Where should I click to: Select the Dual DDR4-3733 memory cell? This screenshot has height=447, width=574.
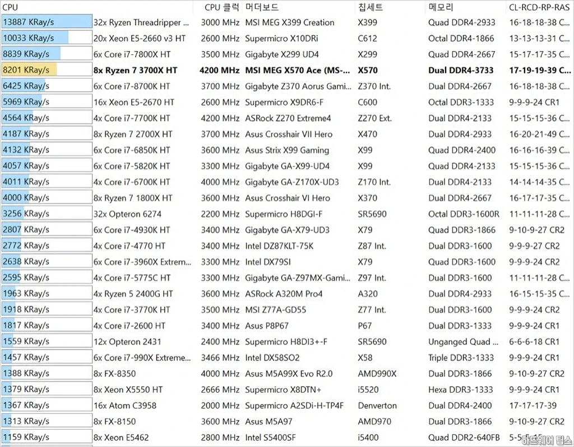(461, 70)
